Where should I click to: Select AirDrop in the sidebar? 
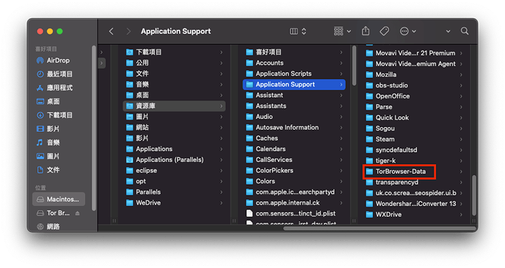(x=58, y=61)
